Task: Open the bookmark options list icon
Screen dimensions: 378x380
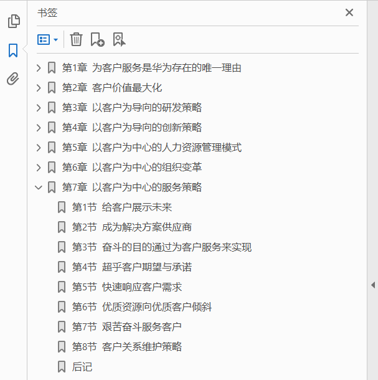Action: (x=44, y=39)
